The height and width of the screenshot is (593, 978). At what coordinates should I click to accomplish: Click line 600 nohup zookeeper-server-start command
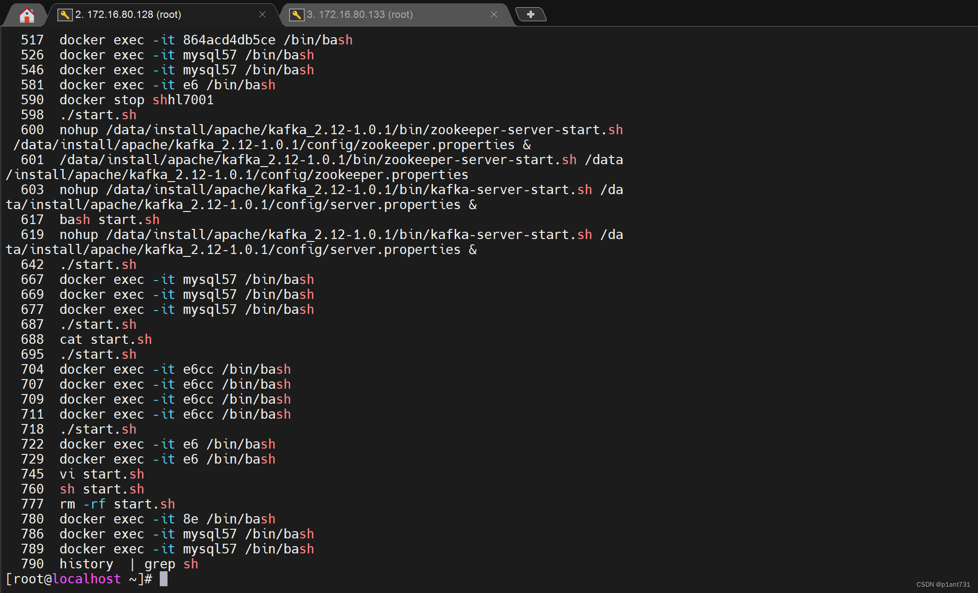(x=341, y=129)
